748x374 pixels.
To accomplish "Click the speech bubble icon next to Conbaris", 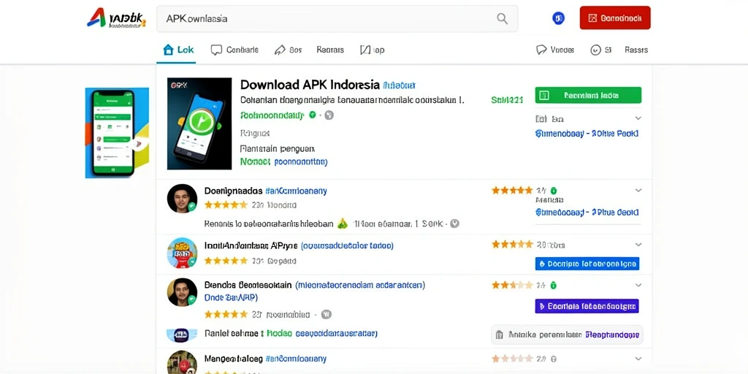I will click(216, 50).
